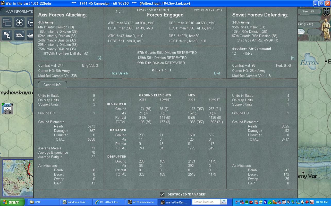Click the Turn: 85 indicator
Image resolution: width=331 pixels, height=206 pixels.
tap(308, 12)
